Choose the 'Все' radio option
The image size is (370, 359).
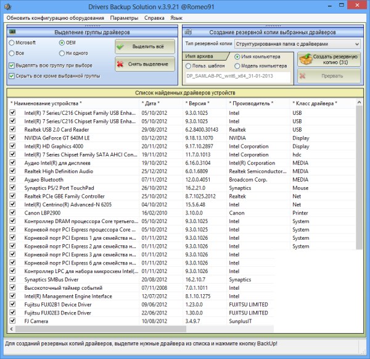(x=12, y=54)
